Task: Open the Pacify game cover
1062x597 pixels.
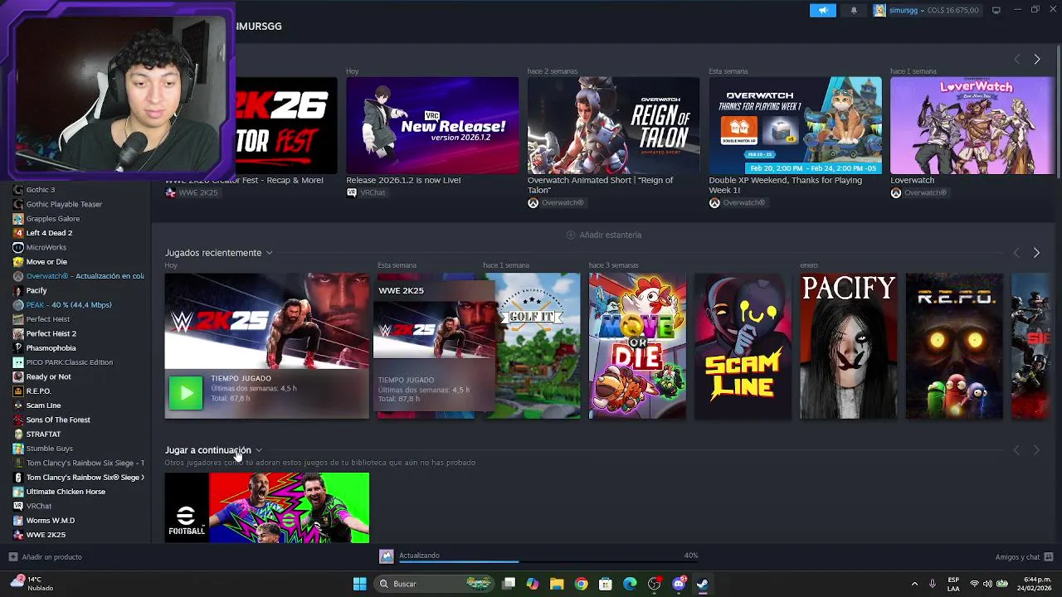Action: [848, 346]
